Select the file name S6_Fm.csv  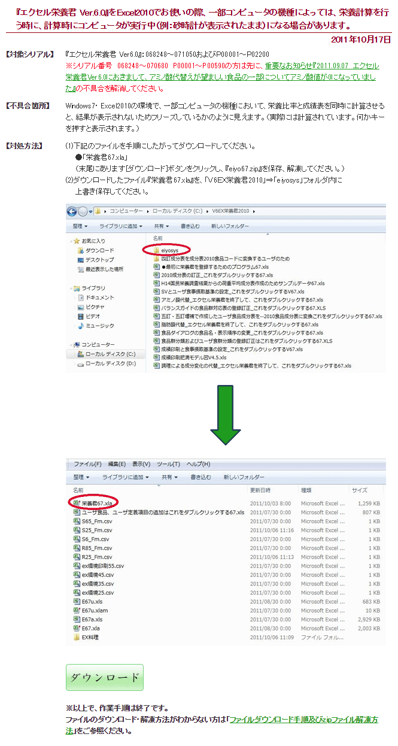click(96, 539)
